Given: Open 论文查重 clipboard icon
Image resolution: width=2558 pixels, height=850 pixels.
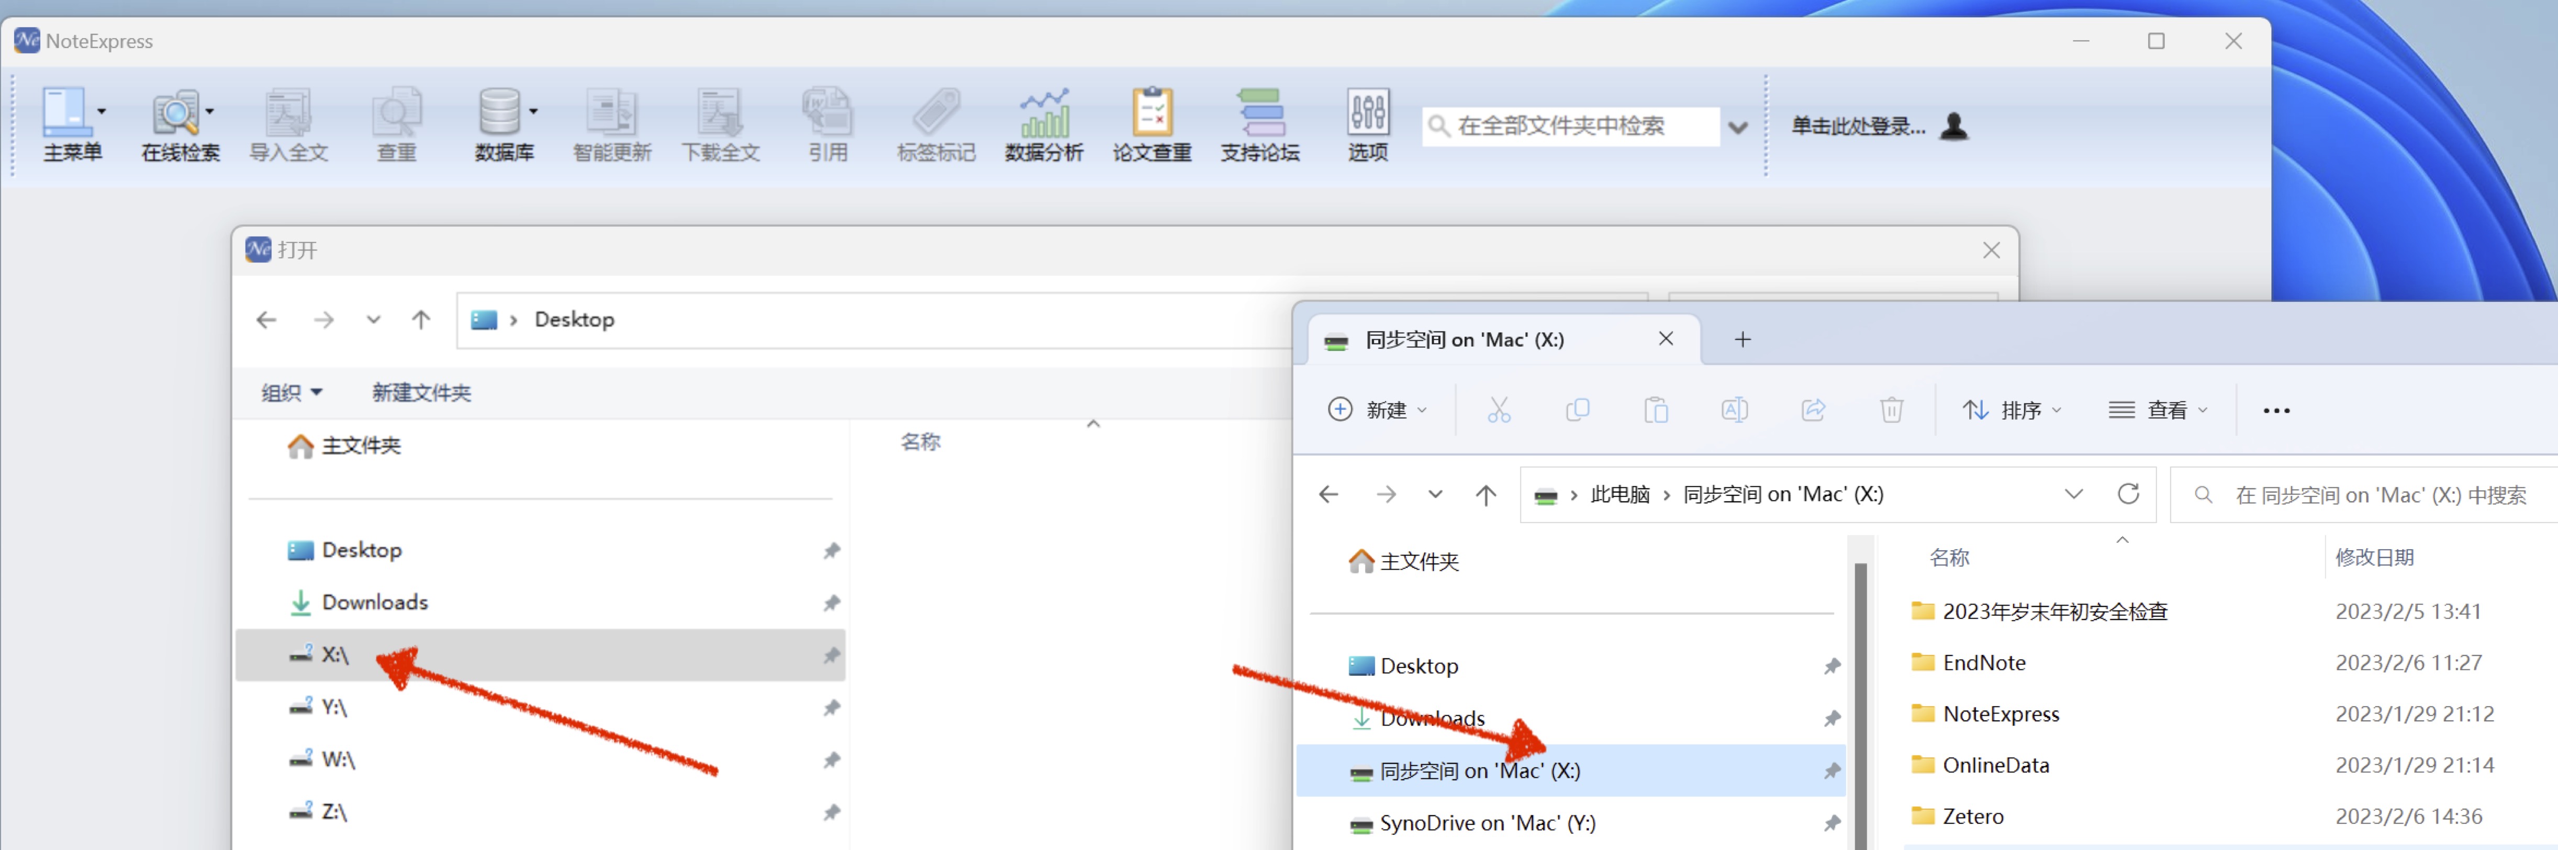Looking at the screenshot, I should [x=1152, y=112].
